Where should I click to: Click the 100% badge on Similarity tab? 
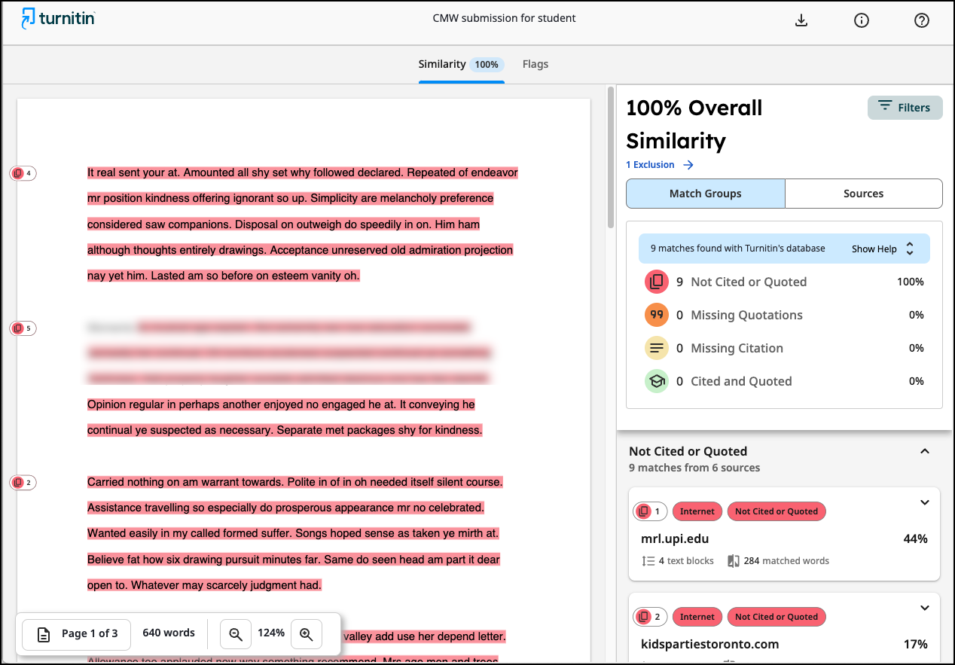(x=487, y=65)
